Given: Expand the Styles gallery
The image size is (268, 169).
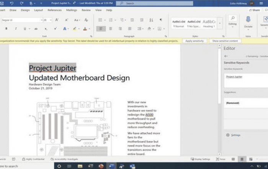Looking at the screenshot, I should pos(220,23).
